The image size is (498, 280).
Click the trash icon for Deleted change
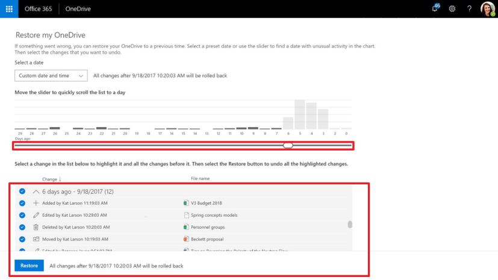[36, 227]
